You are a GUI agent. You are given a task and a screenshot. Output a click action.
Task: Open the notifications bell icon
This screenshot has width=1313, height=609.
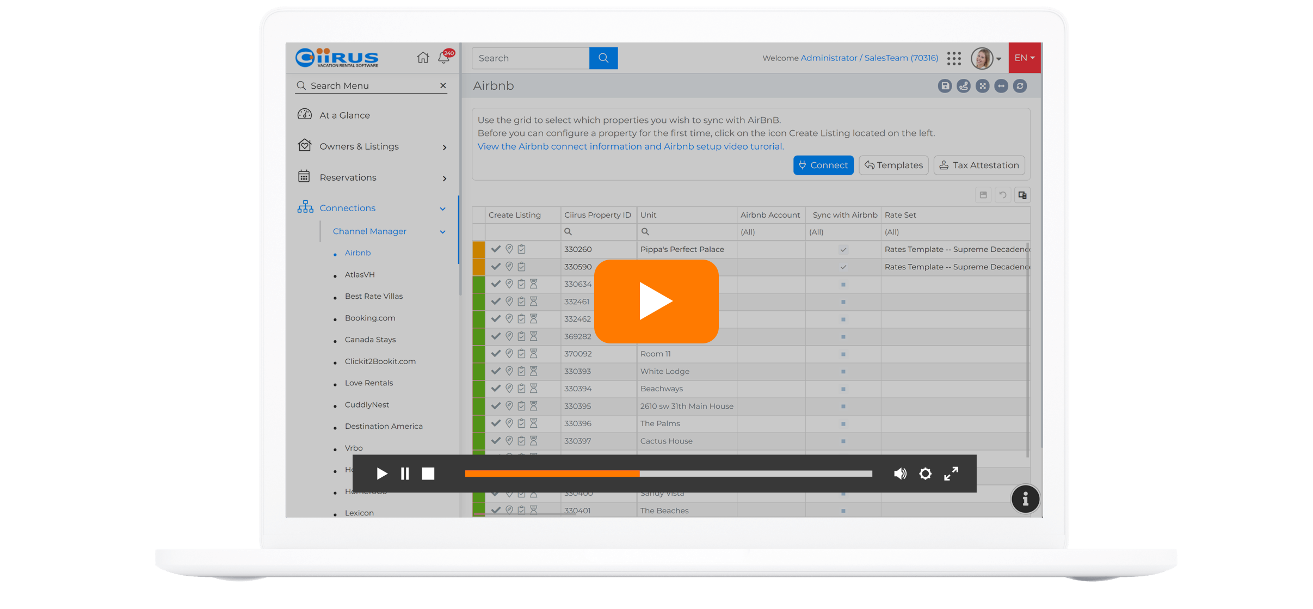pos(444,58)
